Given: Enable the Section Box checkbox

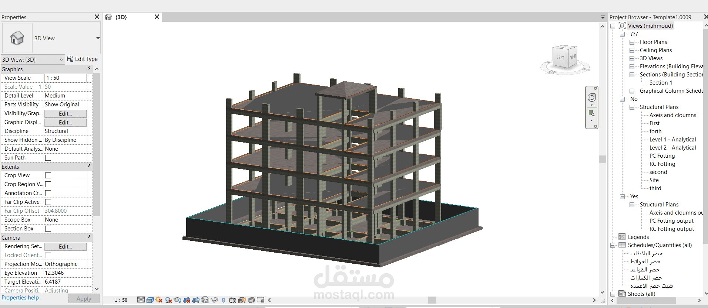Looking at the screenshot, I should [48, 229].
